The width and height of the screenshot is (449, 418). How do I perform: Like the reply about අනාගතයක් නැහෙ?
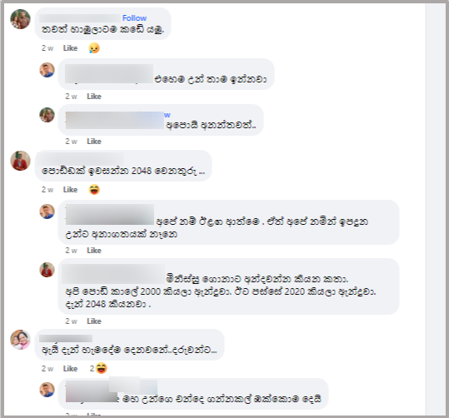(94, 251)
